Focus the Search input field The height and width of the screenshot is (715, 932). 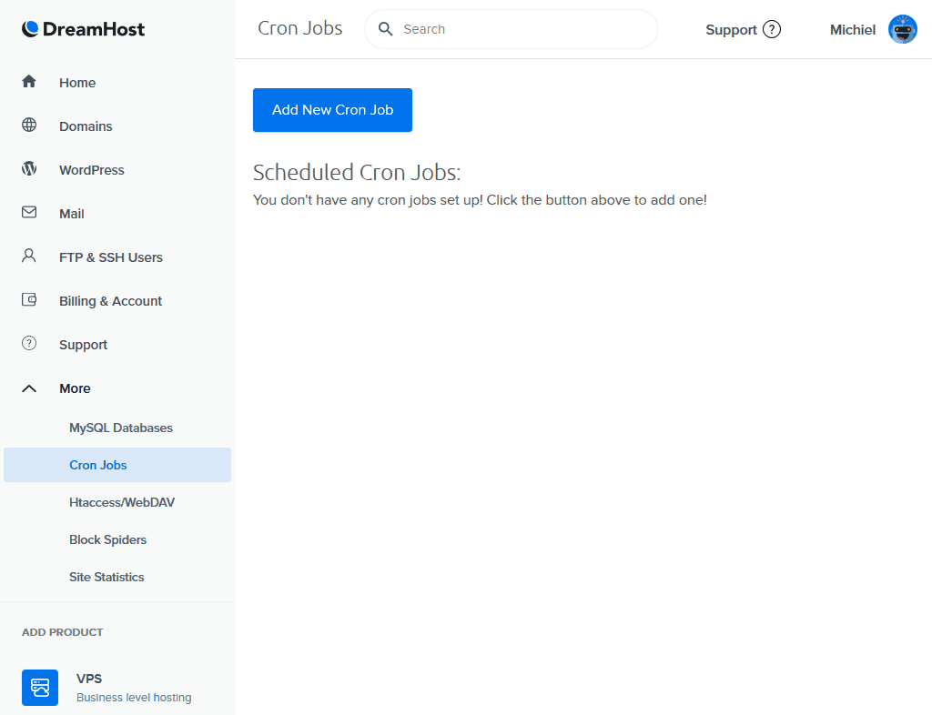(x=511, y=29)
